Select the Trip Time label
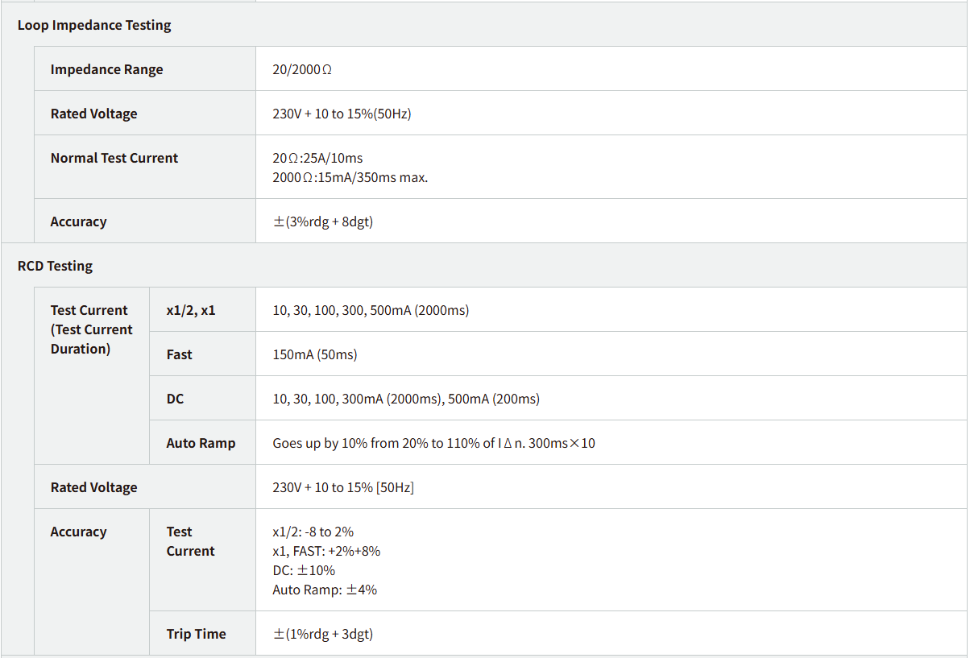 coord(196,634)
